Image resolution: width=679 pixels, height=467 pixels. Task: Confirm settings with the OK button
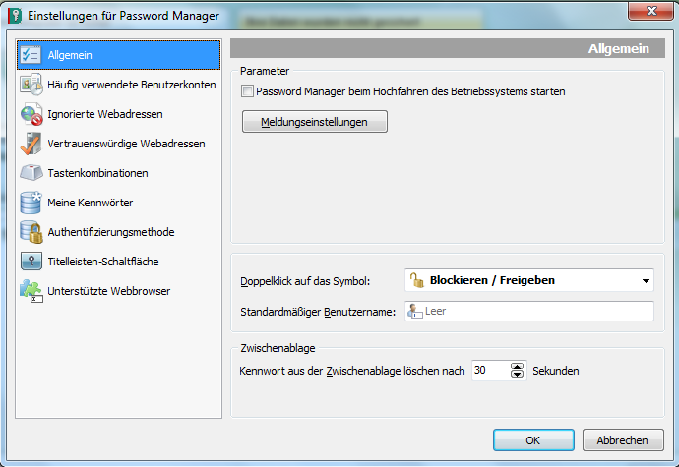[533, 440]
